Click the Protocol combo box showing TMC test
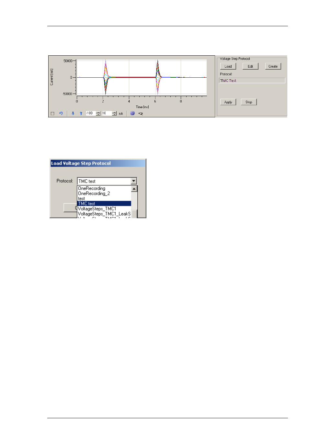This screenshot has width=309, height=437. (107, 181)
